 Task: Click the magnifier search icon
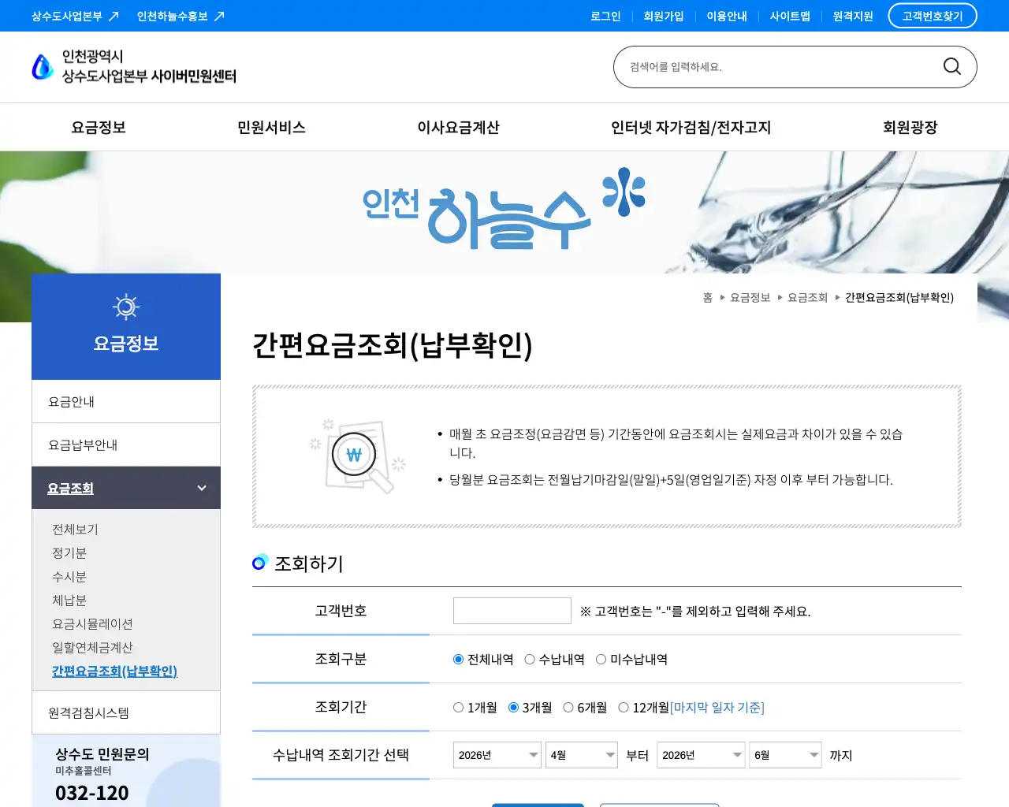tap(951, 67)
